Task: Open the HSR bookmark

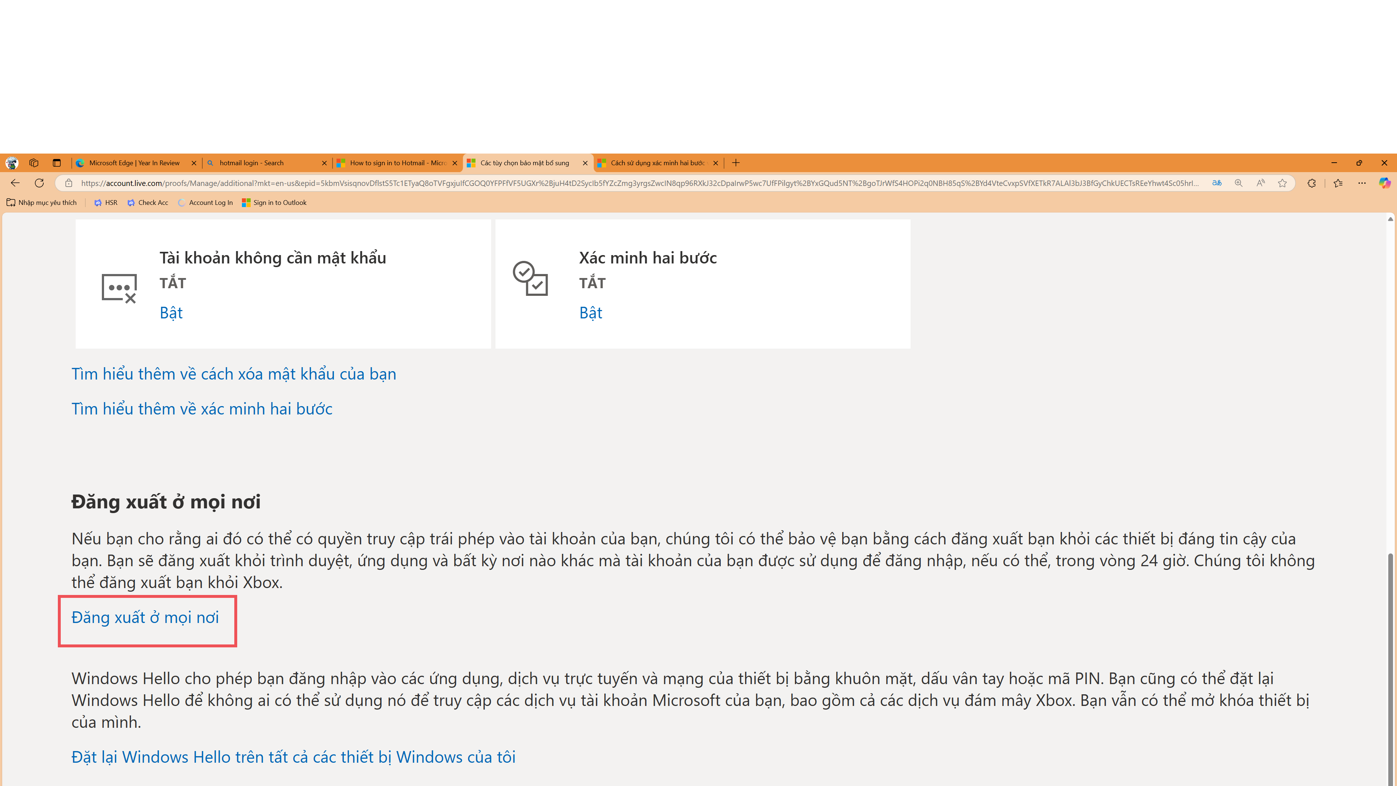Action: click(106, 202)
